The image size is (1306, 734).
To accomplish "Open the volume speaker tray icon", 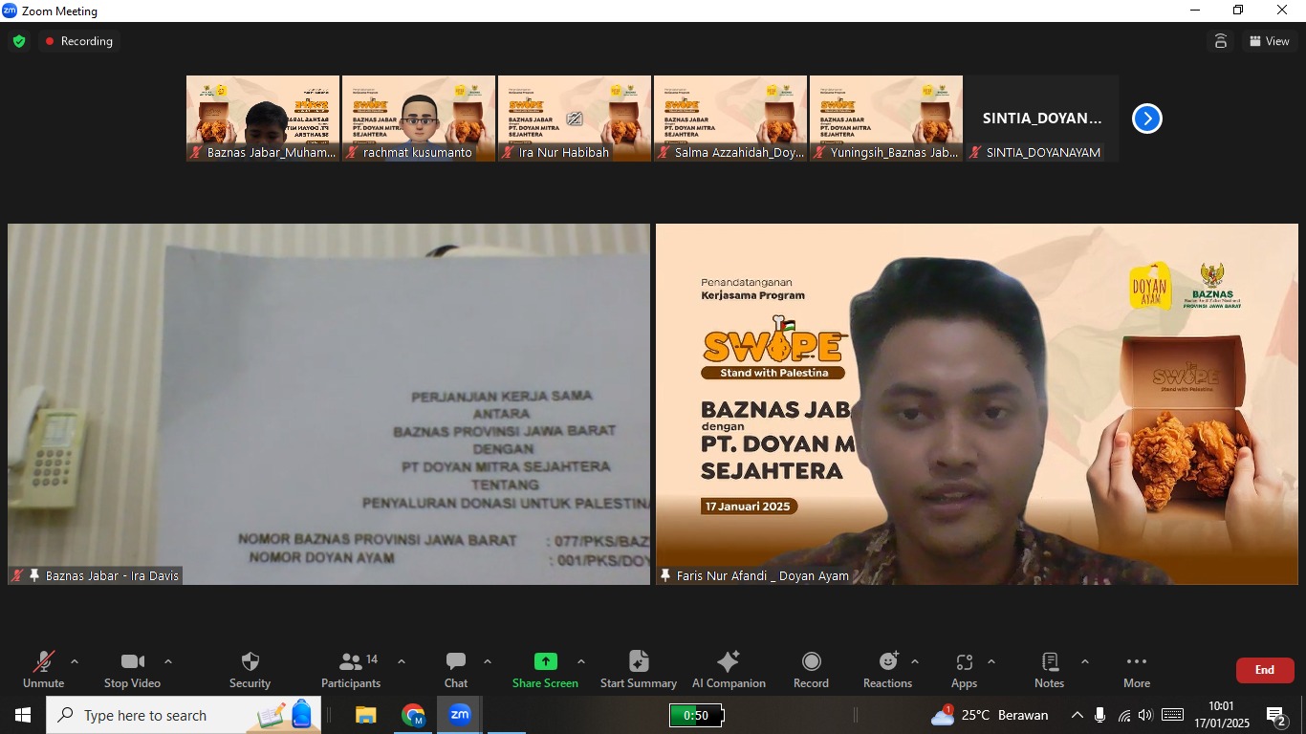I will (1145, 715).
